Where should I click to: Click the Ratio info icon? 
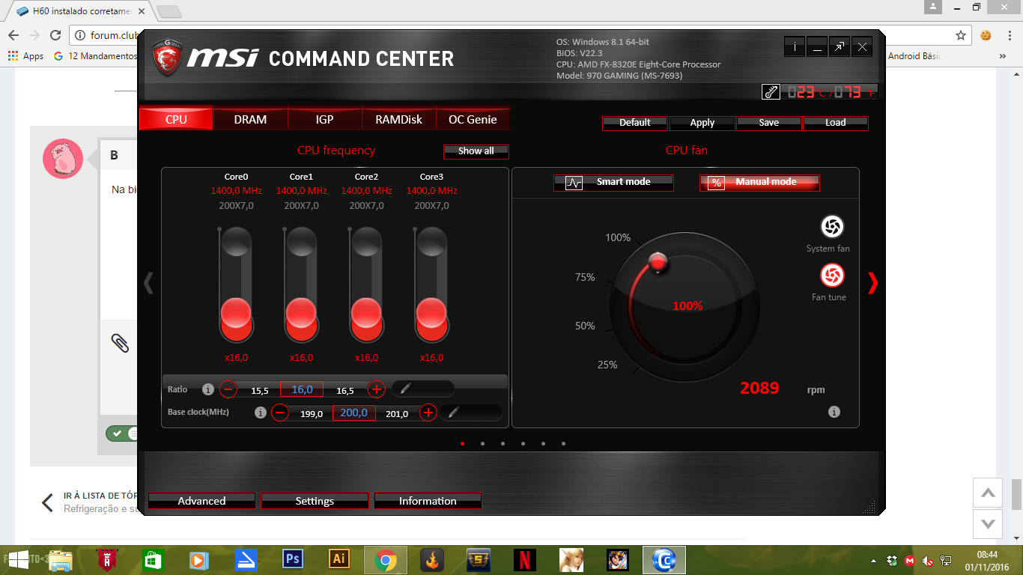(x=208, y=389)
